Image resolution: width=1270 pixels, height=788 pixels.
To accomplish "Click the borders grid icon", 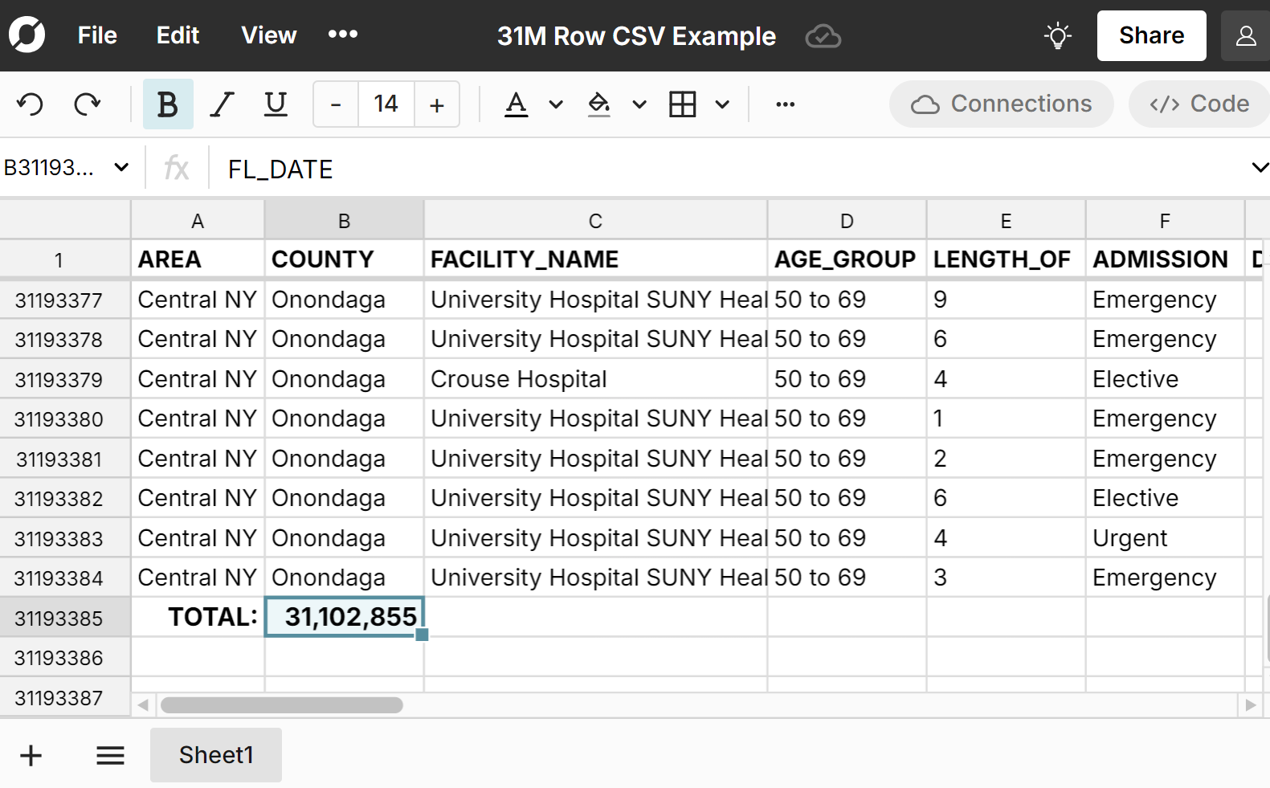I will 682,104.
